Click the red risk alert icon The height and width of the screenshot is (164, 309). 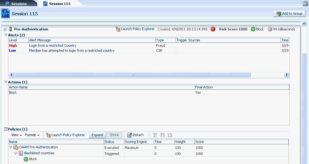[x=213, y=29]
